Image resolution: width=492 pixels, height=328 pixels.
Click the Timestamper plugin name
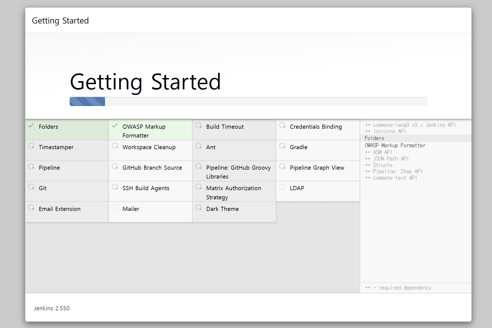[x=56, y=147]
